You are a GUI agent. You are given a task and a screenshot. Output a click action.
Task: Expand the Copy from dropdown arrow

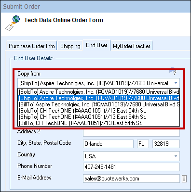pyautogui.click(x=176, y=83)
